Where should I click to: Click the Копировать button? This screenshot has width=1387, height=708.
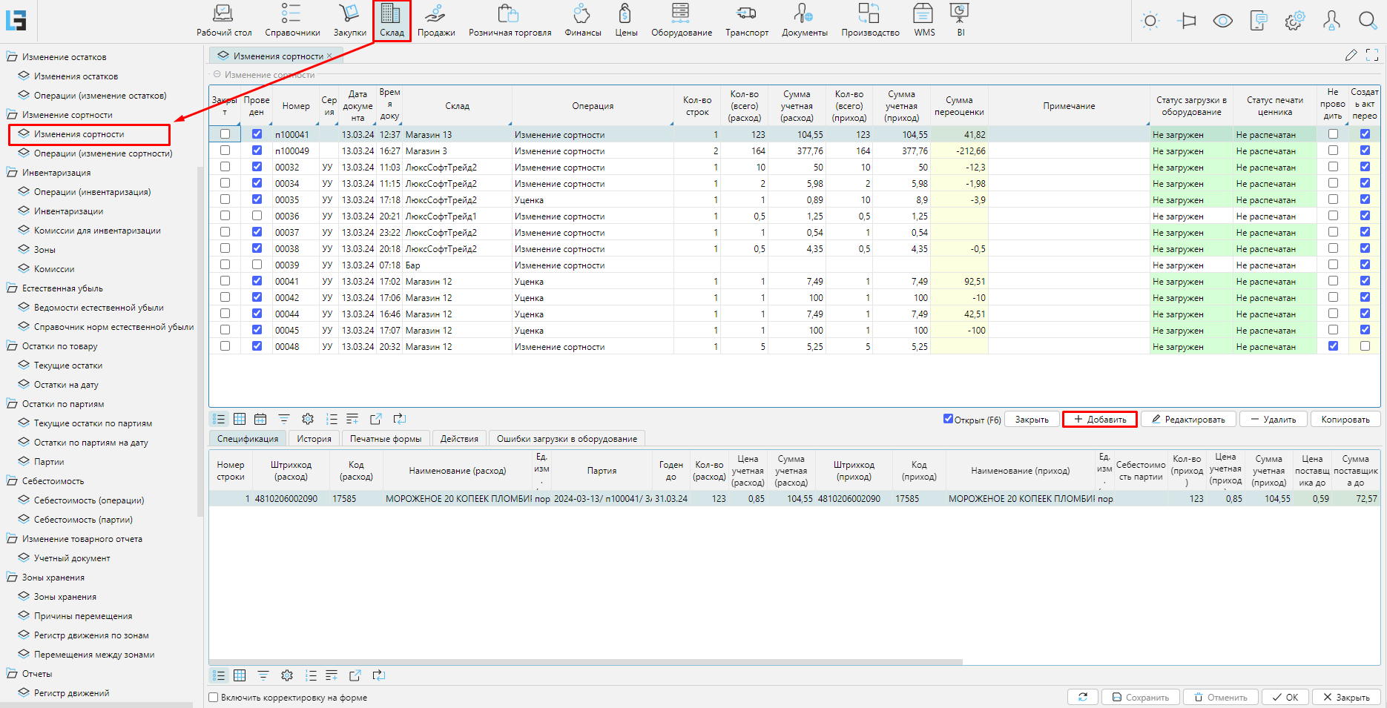pos(1345,420)
